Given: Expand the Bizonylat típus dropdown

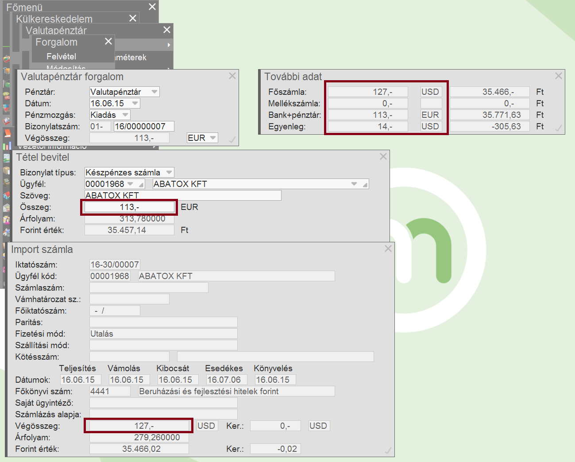Looking at the screenshot, I should 169,172.
